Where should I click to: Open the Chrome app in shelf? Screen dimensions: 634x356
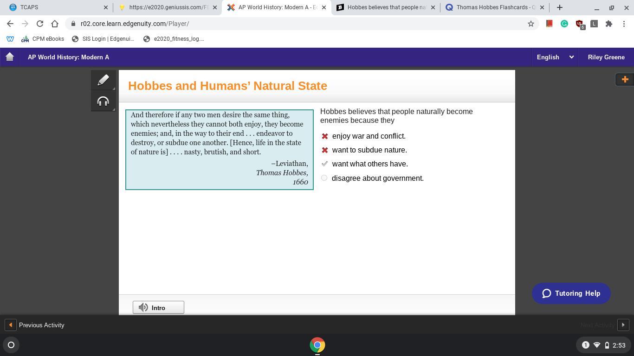tap(317, 345)
